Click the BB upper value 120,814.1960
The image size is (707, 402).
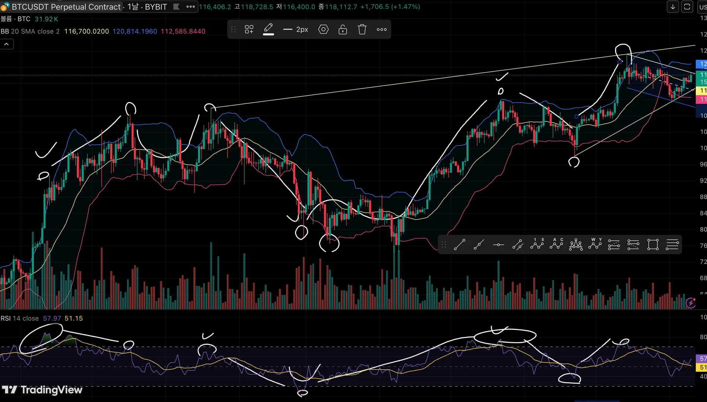click(x=135, y=31)
